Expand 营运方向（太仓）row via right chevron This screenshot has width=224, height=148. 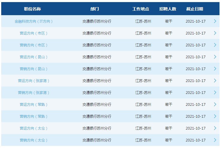215,128
